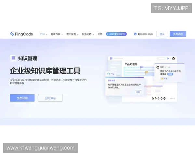This screenshot has width=195, height=156.
Task: Click the 企业级知识库管理工具 headline
Action: click(x=45, y=71)
